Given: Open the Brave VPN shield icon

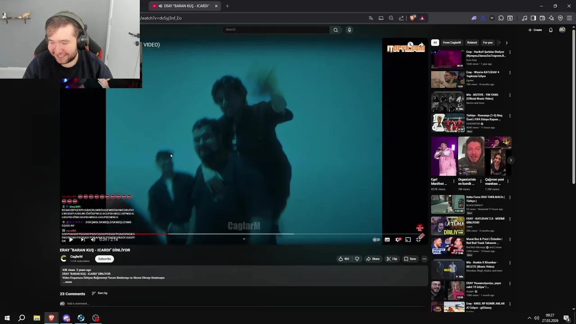Looking at the screenshot, I should (560, 18).
